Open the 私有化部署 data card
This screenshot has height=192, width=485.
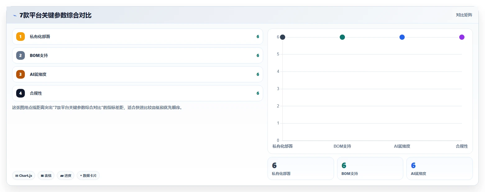pyautogui.click(x=301, y=168)
